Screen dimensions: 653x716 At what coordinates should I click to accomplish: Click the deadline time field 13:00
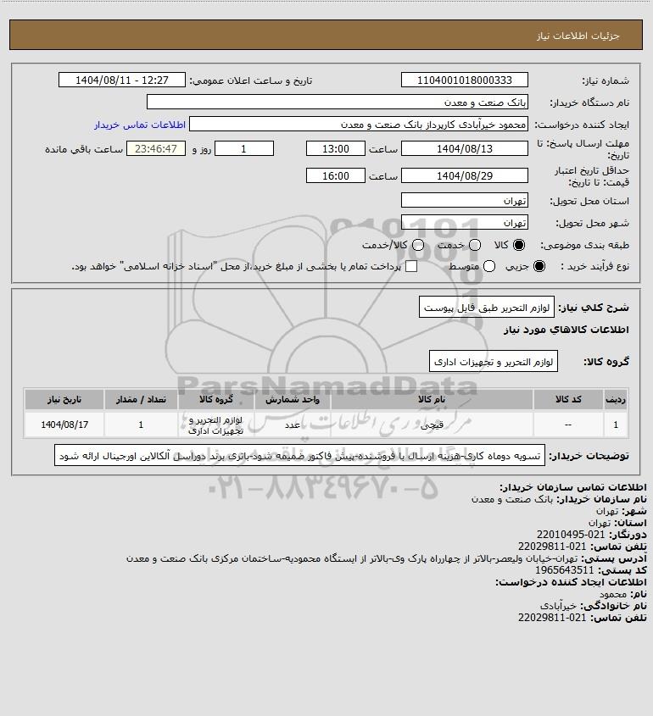[x=336, y=148]
